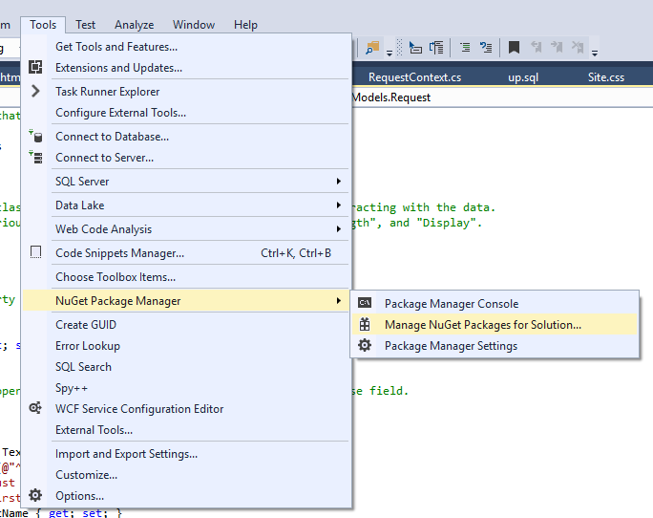Open Package Manager Settings
The image size is (653, 518).
click(495, 346)
